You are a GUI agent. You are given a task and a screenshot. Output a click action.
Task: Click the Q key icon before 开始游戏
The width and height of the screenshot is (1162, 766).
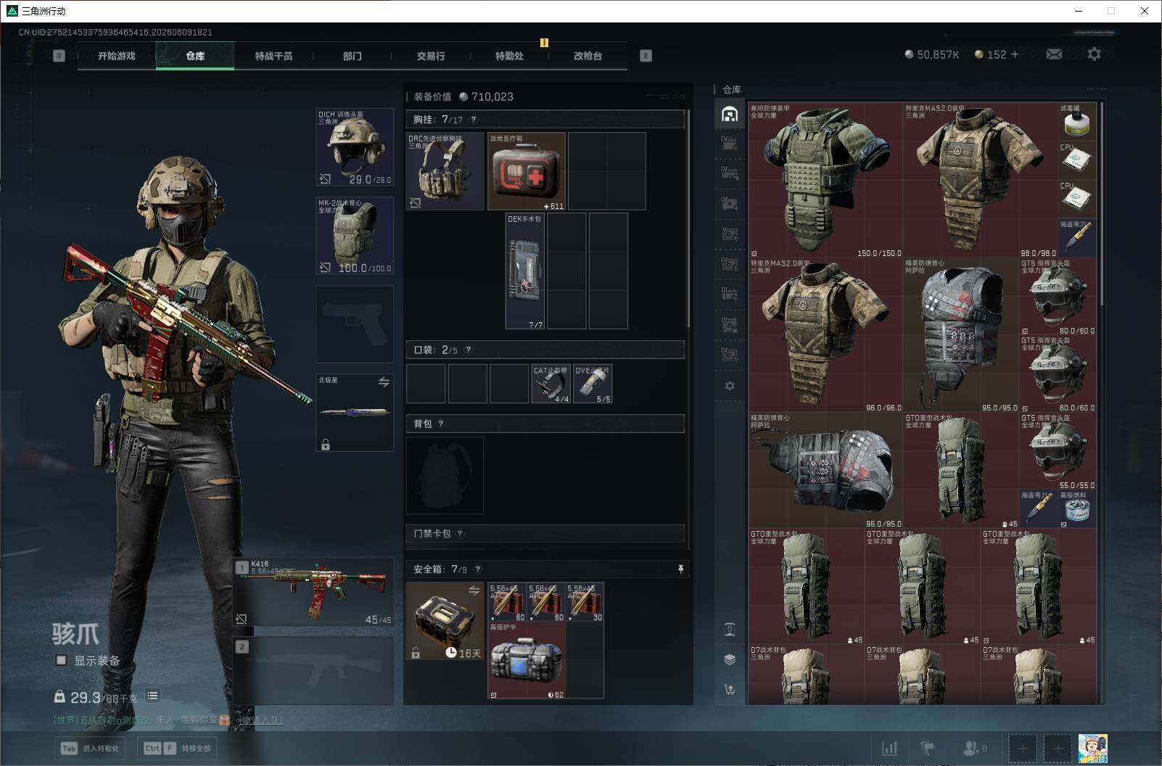click(59, 56)
